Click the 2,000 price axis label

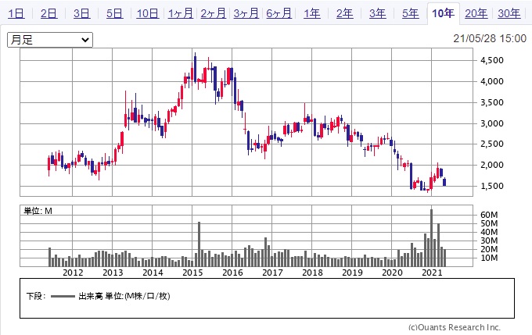click(x=491, y=166)
